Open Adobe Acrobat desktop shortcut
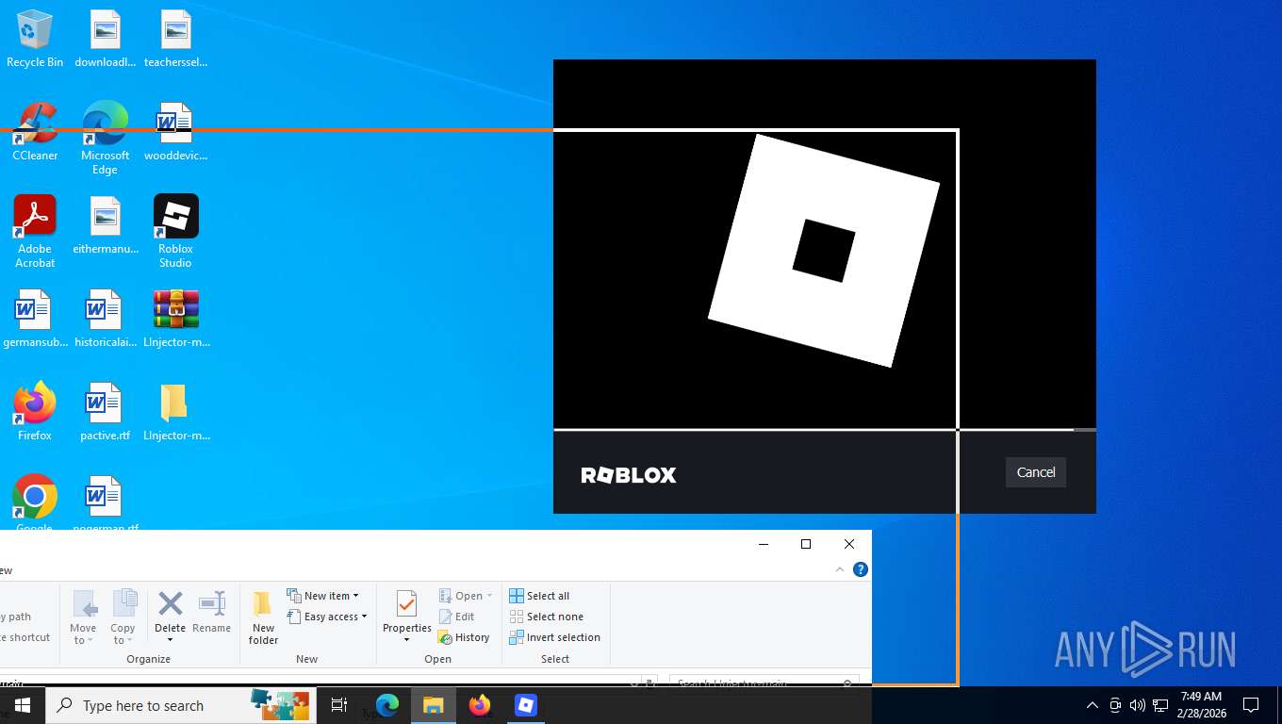The height and width of the screenshot is (724, 1282). (x=35, y=231)
